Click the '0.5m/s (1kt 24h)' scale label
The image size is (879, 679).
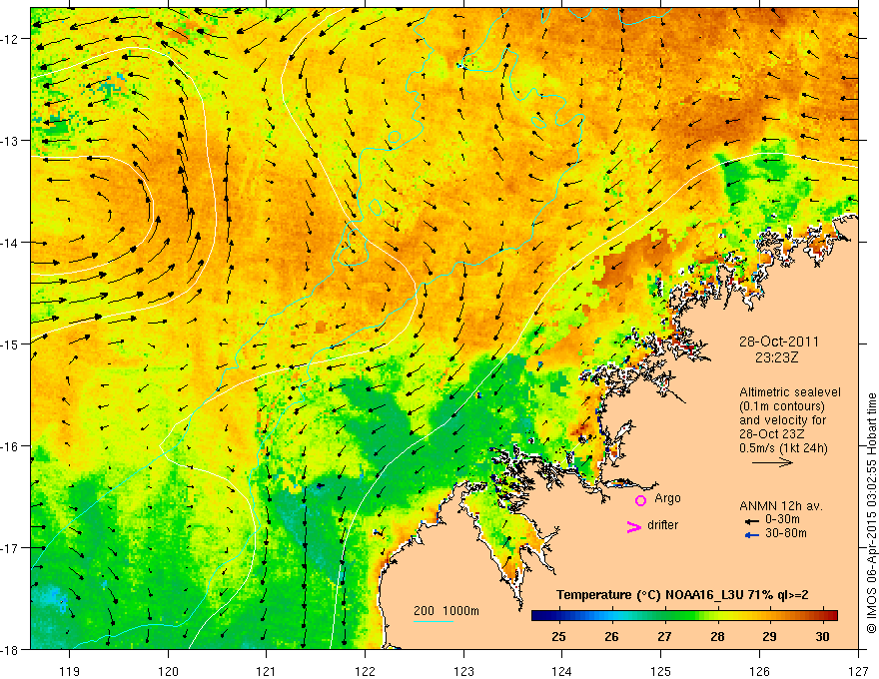point(783,448)
